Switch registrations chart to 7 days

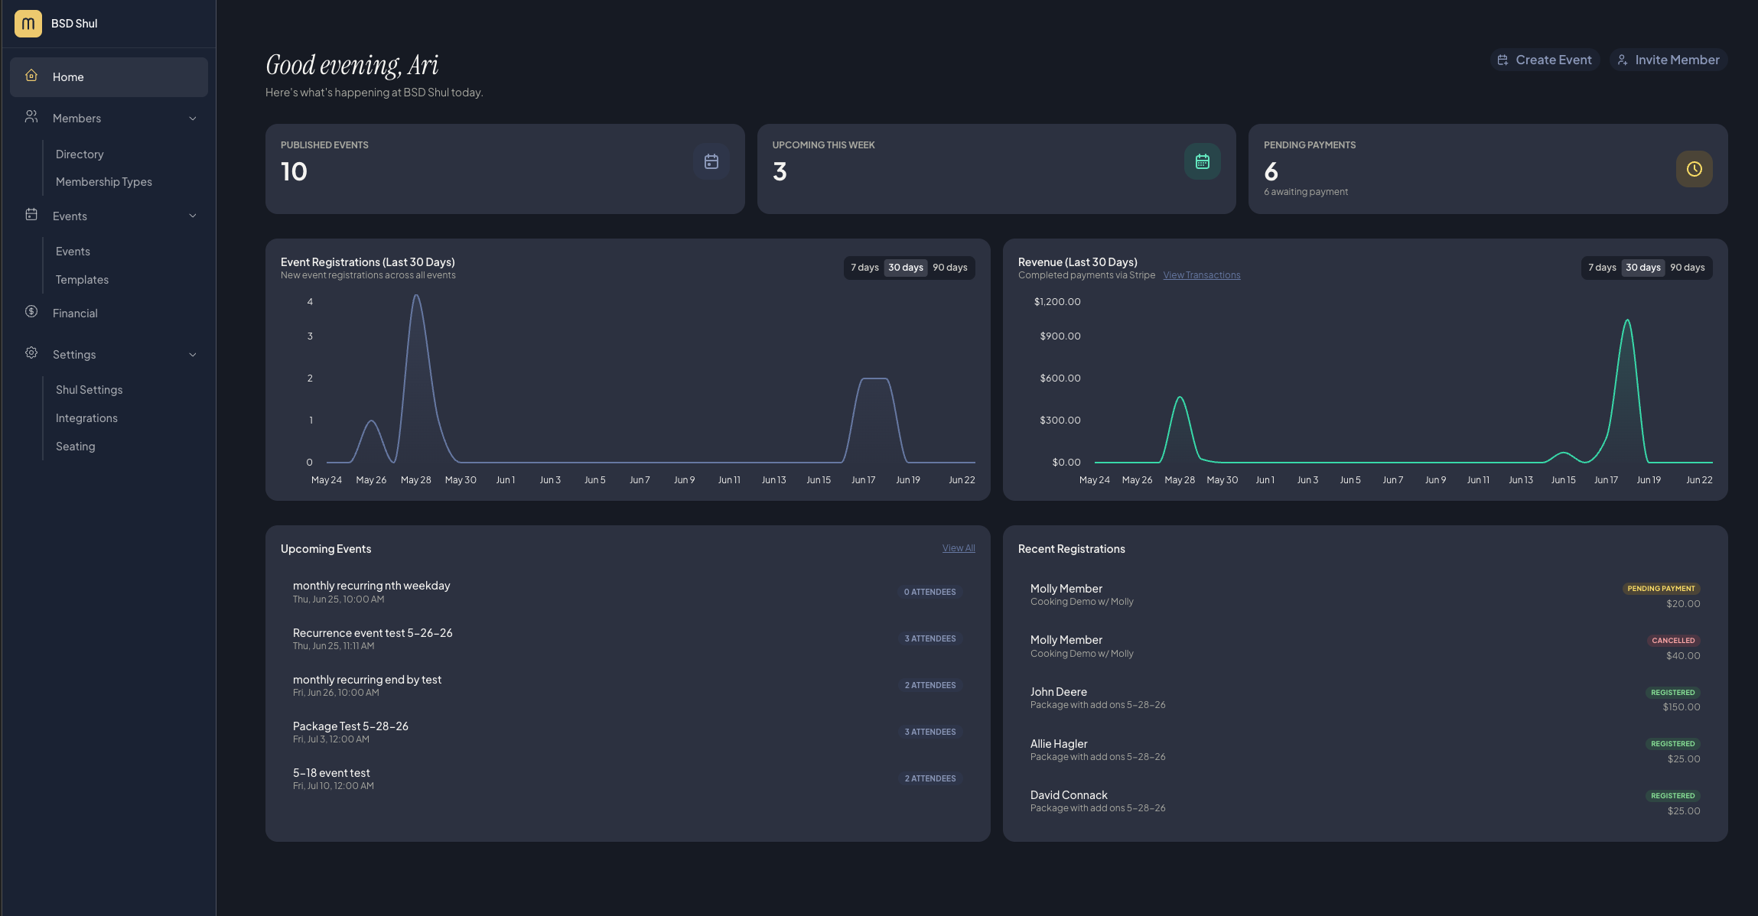(864, 268)
